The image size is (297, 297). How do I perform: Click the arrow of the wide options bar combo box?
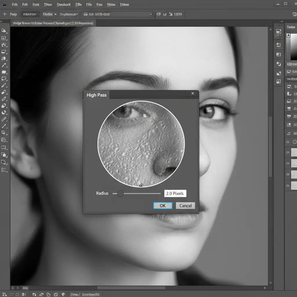[x=151, y=14]
